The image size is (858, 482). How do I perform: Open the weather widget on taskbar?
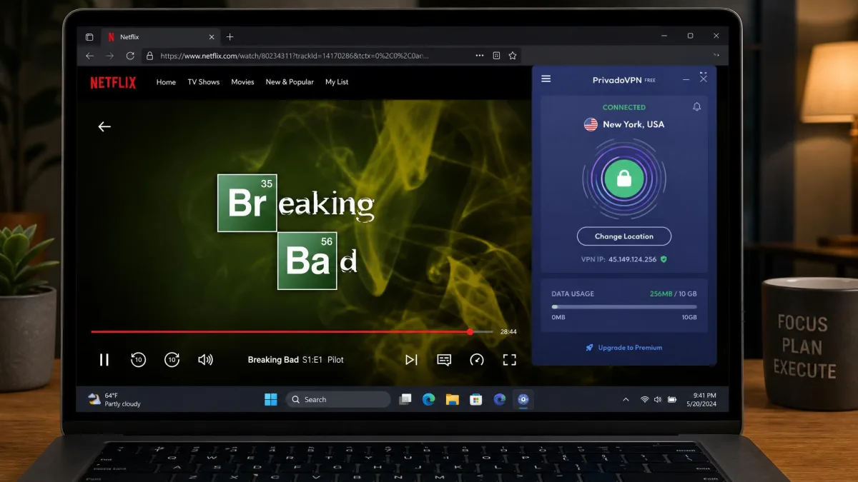(x=114, y=400)
